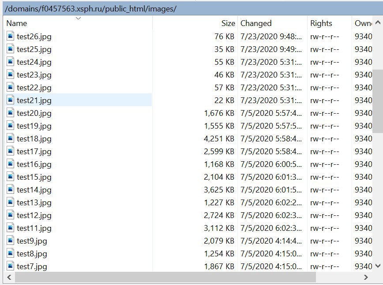Click the test21.jpg file icon
This screenshot has height=285, width=383.
[x=10, y=100]
